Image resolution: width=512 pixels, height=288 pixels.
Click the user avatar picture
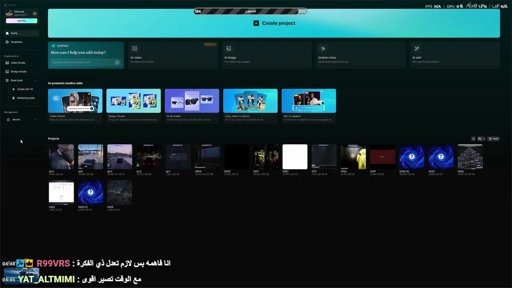tap(9, 14)
